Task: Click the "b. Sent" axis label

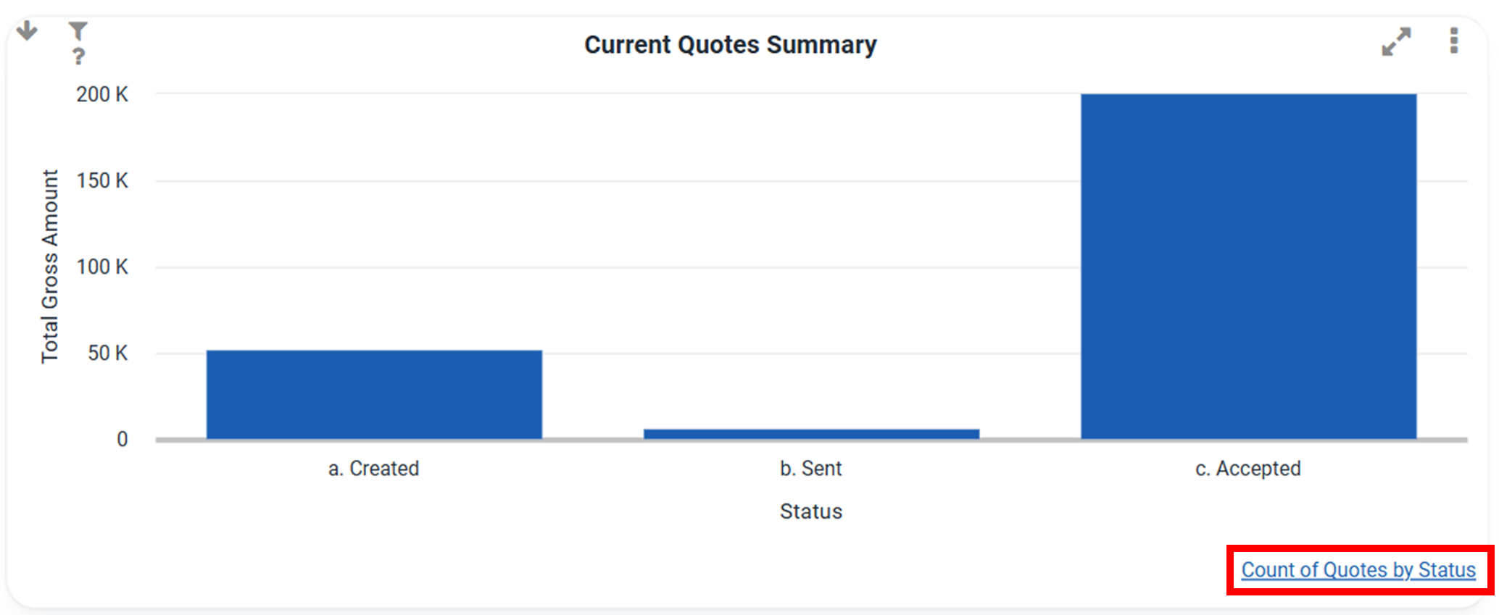Action: pos(810,469)
